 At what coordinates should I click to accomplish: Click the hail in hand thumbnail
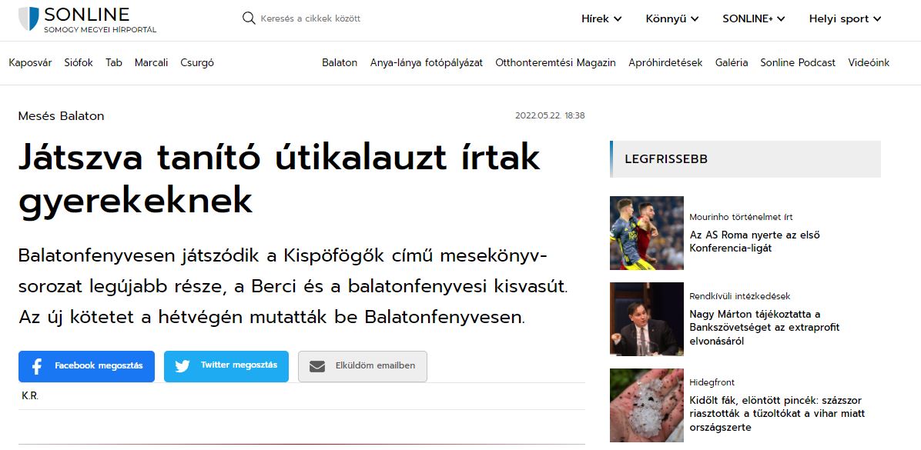tap(646, 405)
